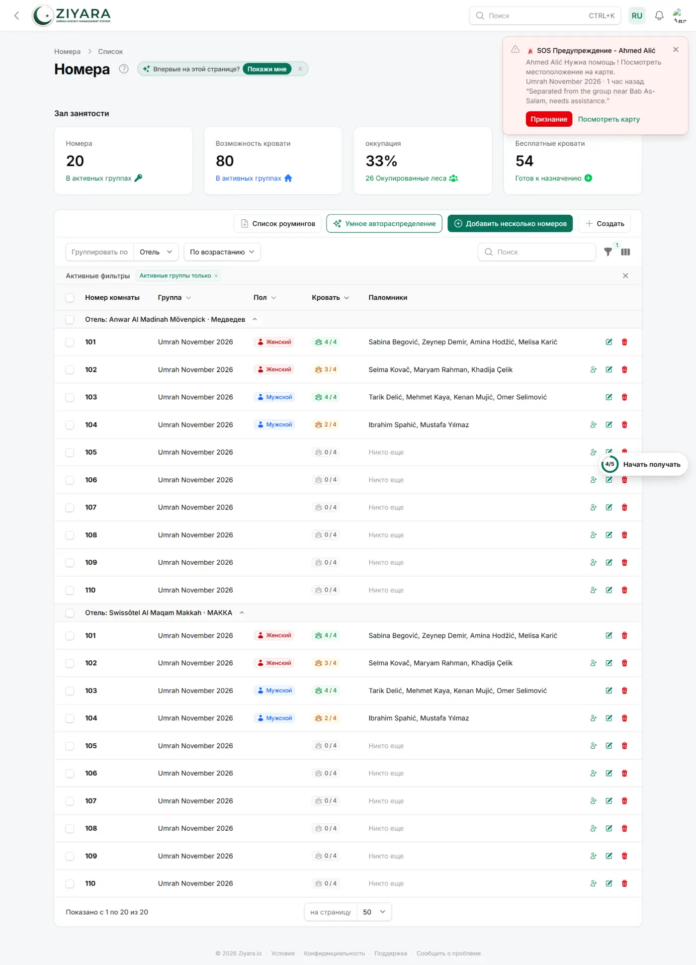Open Номера breadcrumb link
The height and width of the screenshot is (965, 696).
point(67,52)
